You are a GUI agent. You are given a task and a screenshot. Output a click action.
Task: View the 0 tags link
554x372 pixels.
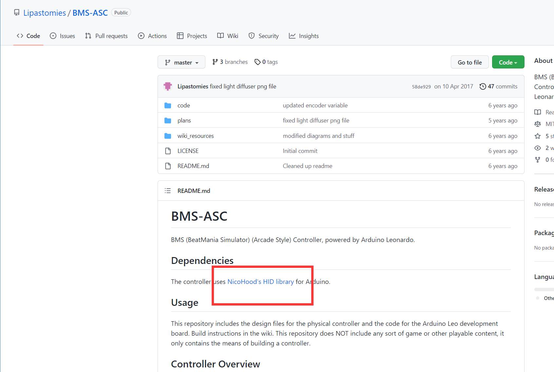pos(266,62)
